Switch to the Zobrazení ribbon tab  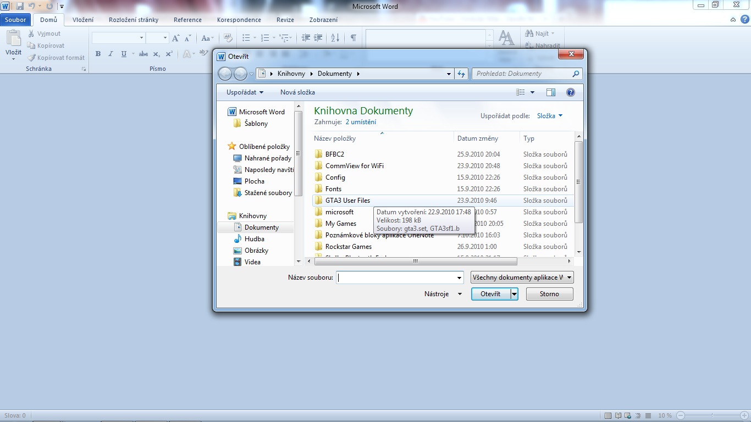[x=324, y=20]
